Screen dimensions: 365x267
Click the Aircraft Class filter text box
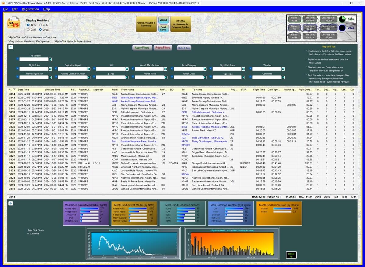[188, 77]
